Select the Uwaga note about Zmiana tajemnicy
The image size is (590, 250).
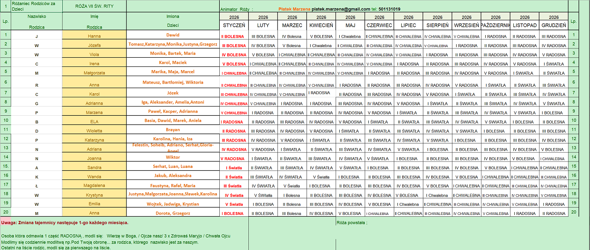click(x=65, y=223)
